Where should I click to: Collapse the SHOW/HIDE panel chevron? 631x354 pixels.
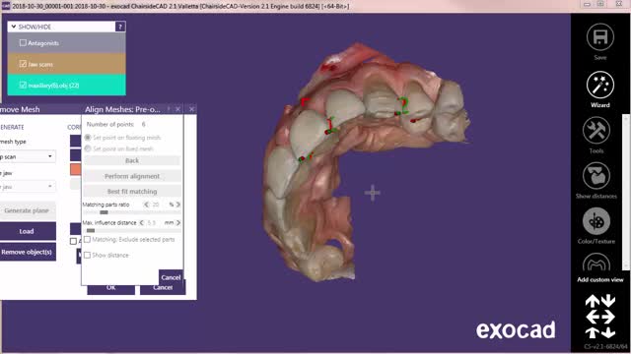click(x=14, y=27)
